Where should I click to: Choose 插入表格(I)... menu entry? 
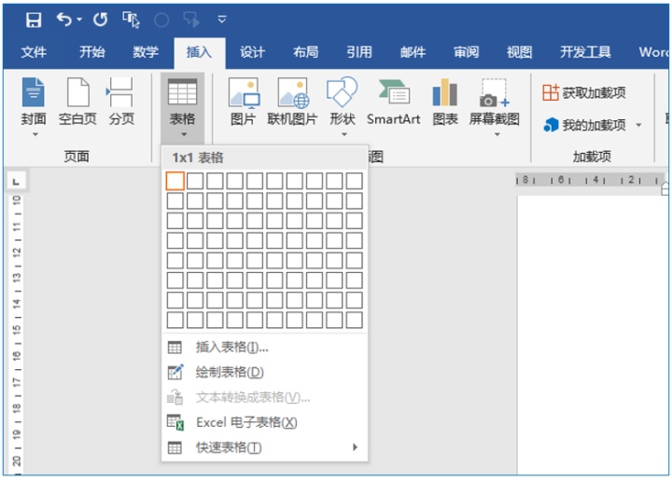pyautogui.click(x=265, y=347)
